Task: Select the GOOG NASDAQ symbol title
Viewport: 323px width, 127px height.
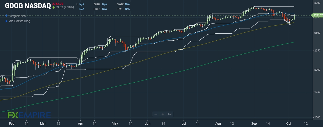Action: click(28, 6)
